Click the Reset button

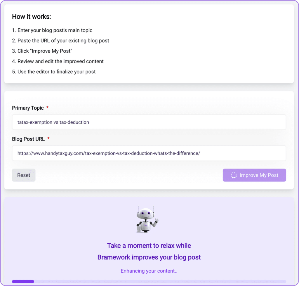(x=24, y=175)
